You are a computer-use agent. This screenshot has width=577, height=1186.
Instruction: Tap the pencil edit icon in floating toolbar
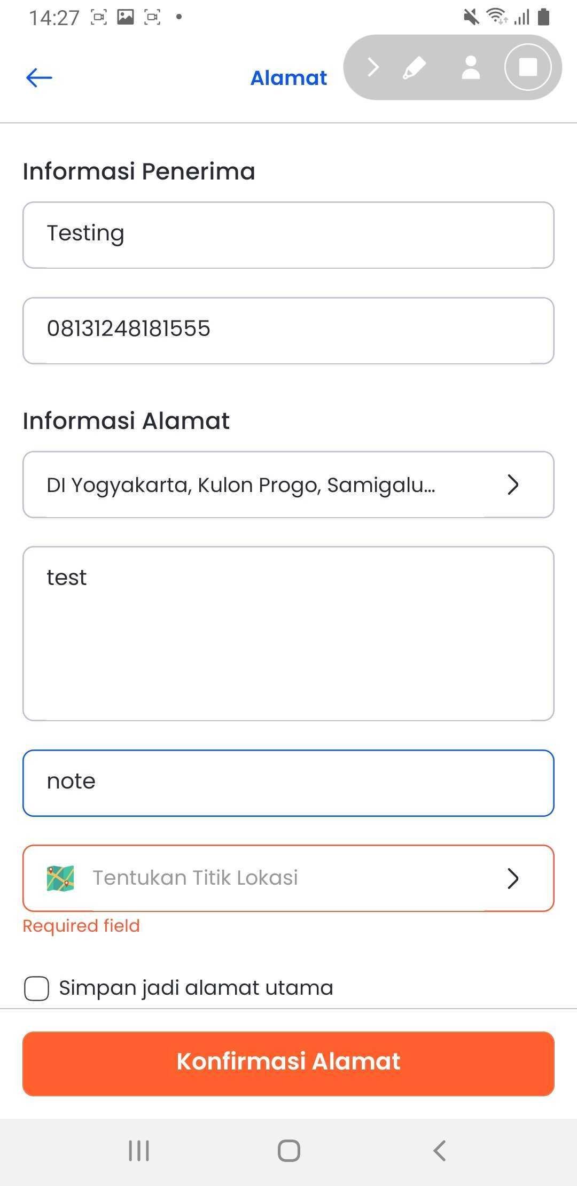pyautogui.click(x=414, y=68)
